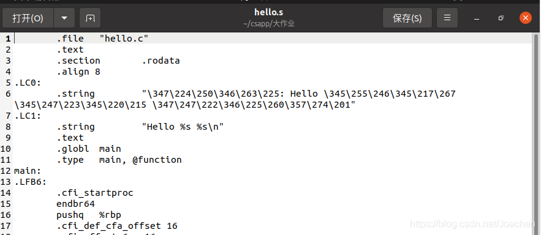Click line number 6 in the gutter

[x=8, y=94]
